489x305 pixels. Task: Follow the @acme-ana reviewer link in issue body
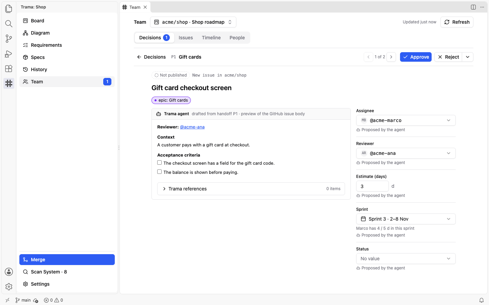[x=192, y=127]
